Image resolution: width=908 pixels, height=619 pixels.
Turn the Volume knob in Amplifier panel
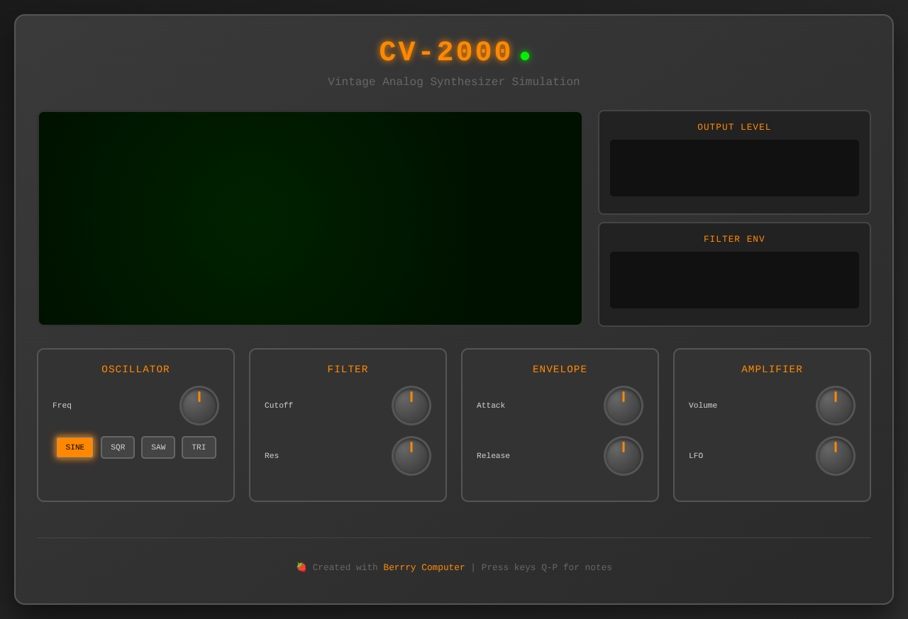tap(835, 405)
